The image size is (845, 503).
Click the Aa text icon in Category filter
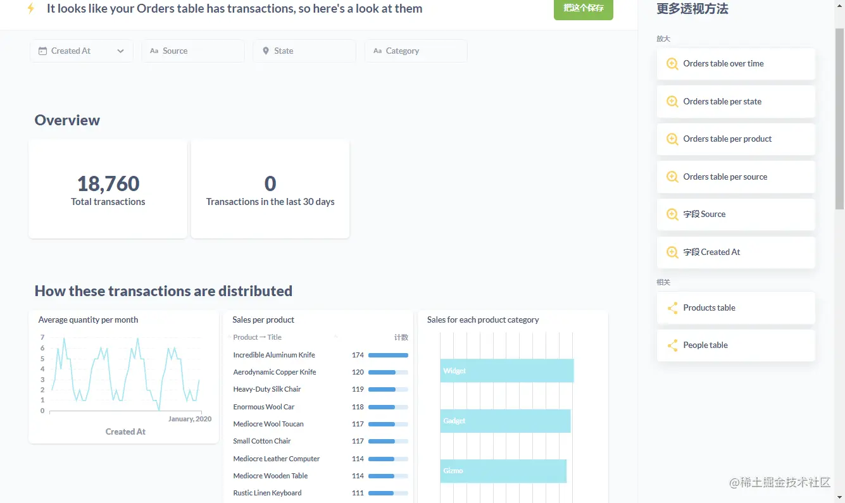[377, 51]
